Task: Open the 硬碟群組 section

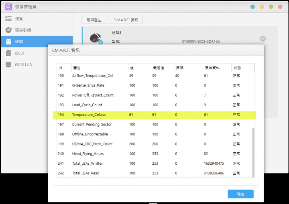Action: [x=37, y=30]
